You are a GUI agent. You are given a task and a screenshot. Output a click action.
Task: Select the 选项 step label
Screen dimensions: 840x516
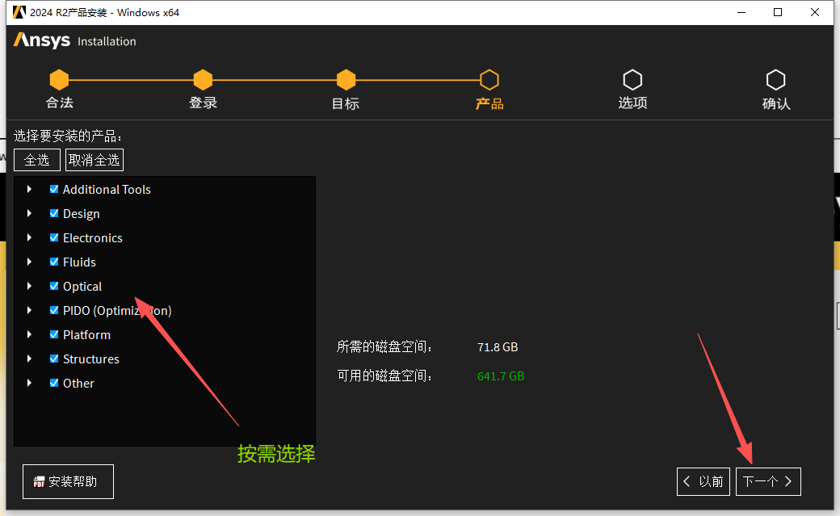point(632,103)
